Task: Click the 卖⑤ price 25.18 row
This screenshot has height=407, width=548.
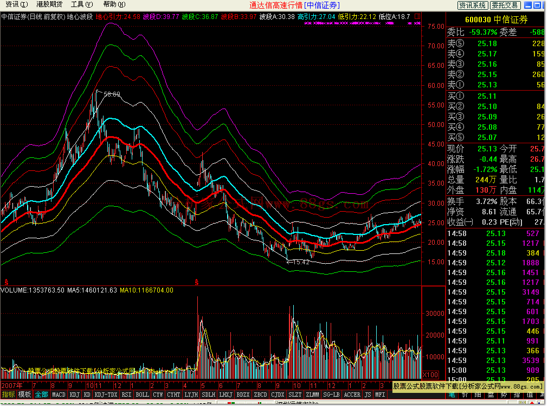Action: point(495,44)
